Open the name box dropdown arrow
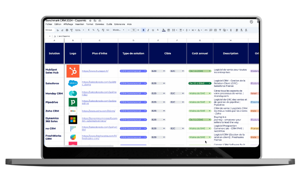 [x=50, y=36]
